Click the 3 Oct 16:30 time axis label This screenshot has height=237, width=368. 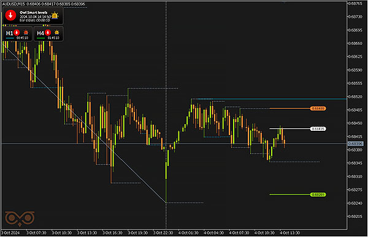click(112, 233)
